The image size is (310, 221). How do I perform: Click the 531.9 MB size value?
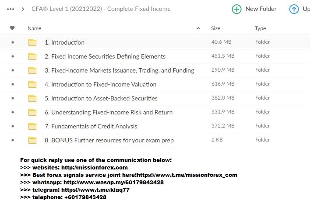[223, 112]
